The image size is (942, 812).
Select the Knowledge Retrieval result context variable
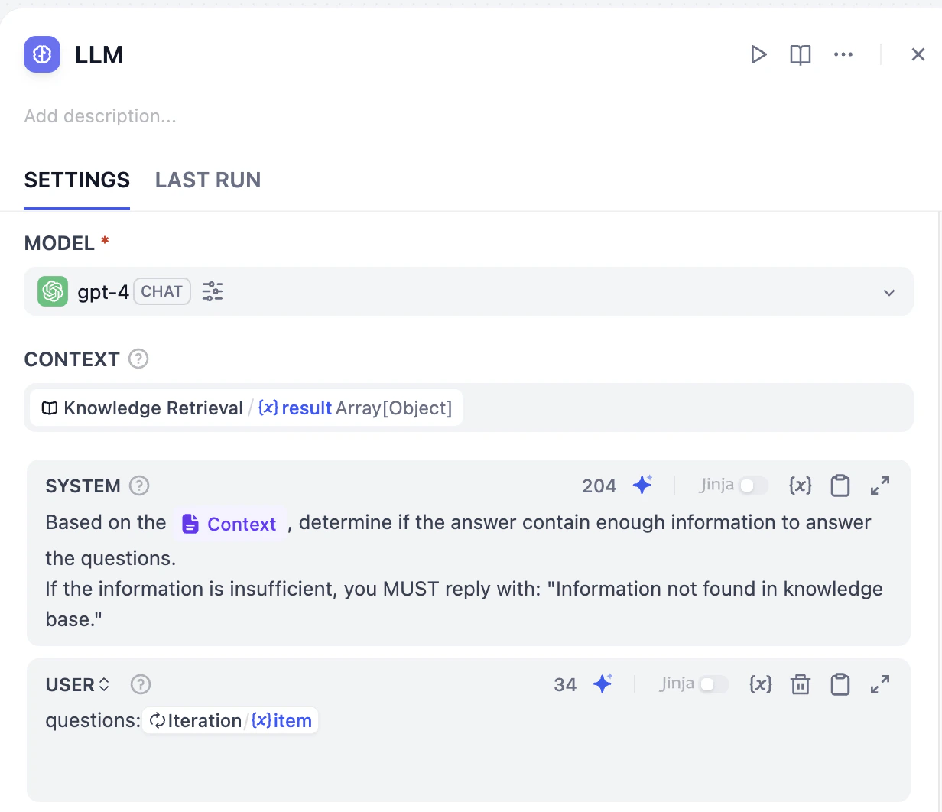tap(246, 408)
